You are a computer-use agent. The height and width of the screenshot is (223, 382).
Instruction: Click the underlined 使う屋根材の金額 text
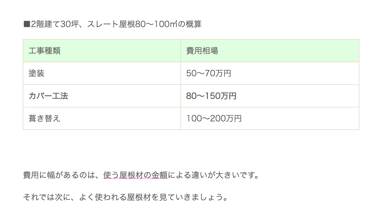(135, 175)
